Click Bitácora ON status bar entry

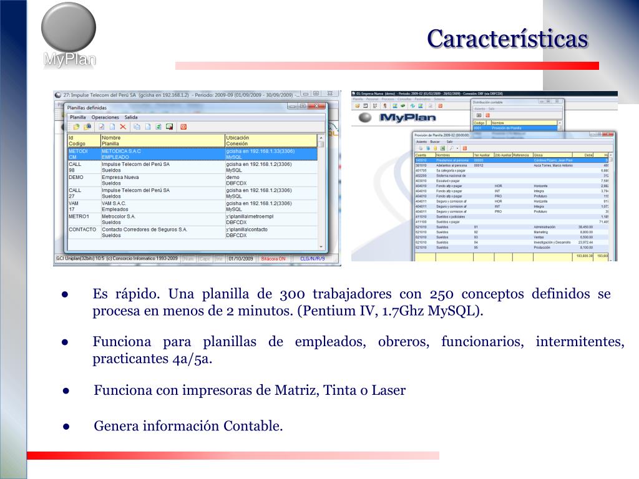[x=273, y=259]
